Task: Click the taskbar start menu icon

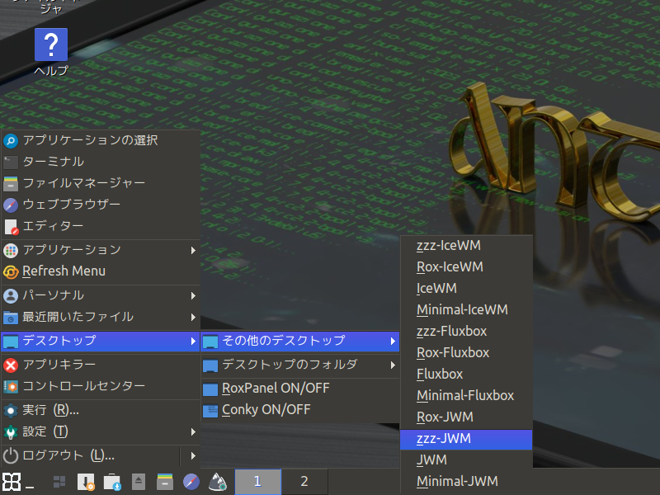Action: pos(12,482)
